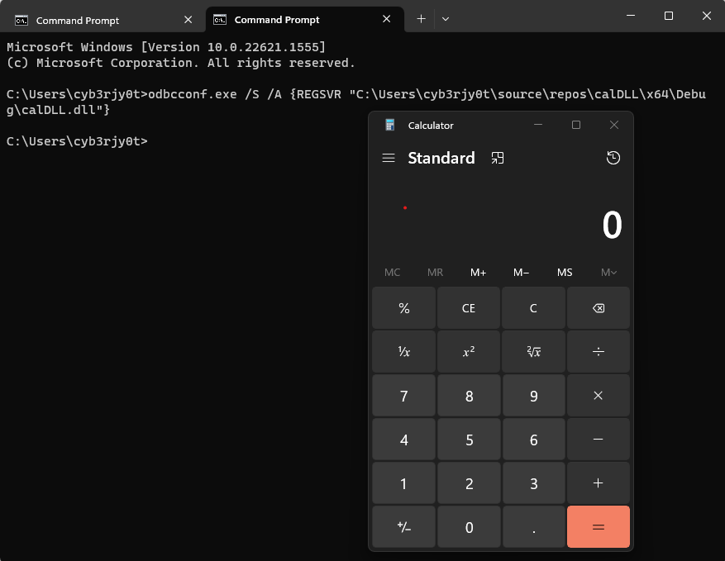Click the minus operator key
Screen dimensions: 725x561
pyautogui.click(x=599, y=440)
